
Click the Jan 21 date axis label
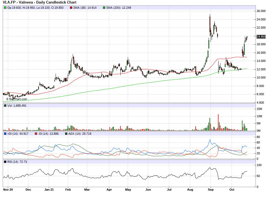(49, 190)
